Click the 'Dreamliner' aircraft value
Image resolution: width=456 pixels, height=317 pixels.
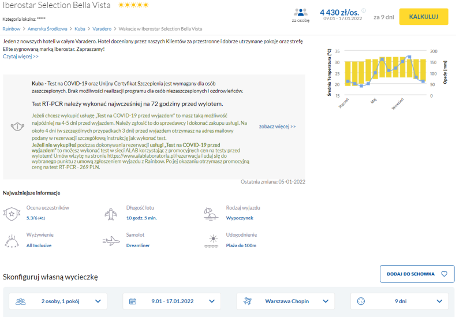point(138,245)
